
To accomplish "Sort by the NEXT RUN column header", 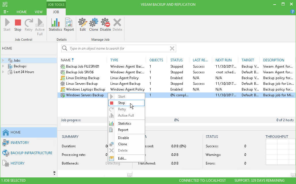I will 224,60.
